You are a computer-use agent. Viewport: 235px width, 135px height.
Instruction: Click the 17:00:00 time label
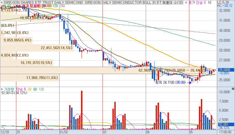225,132
